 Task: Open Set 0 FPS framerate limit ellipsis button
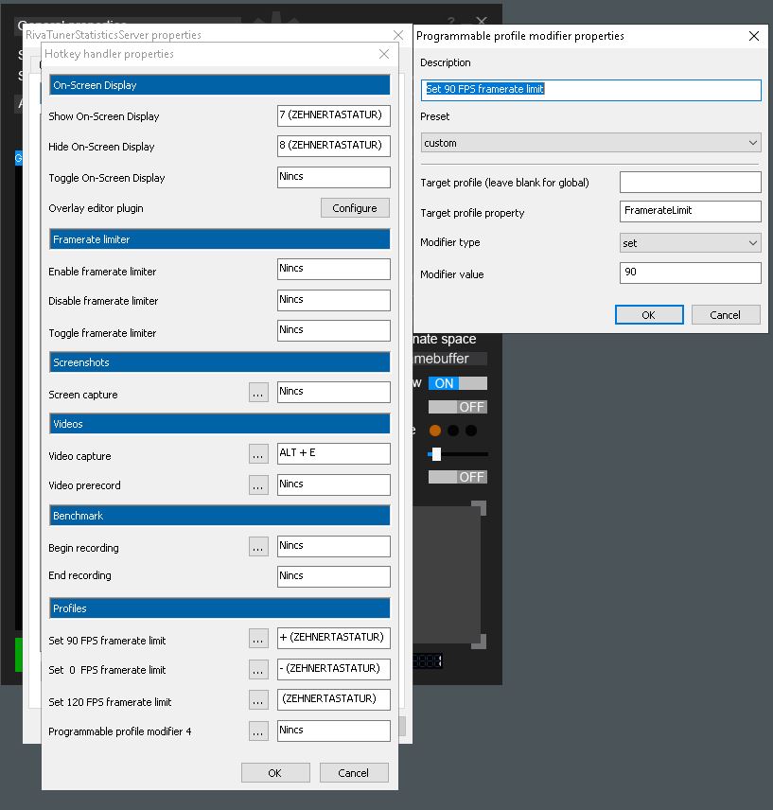tap(258, 670)
